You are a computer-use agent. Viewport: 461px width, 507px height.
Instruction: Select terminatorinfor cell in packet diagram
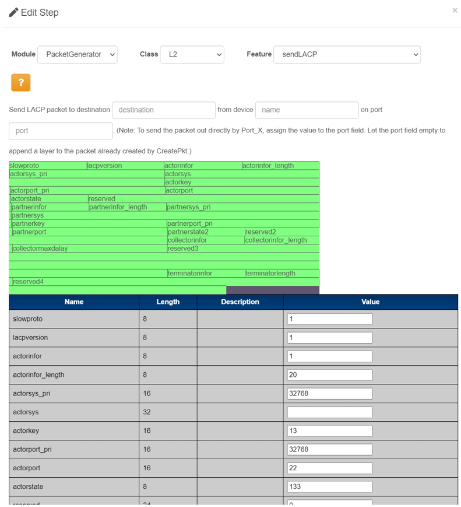click(206, 273)
